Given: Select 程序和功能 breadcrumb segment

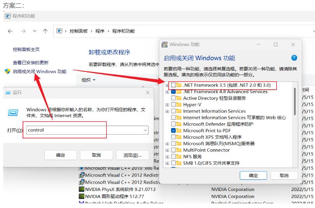Looking at the screenshot, I should click(x=123, y=31).
